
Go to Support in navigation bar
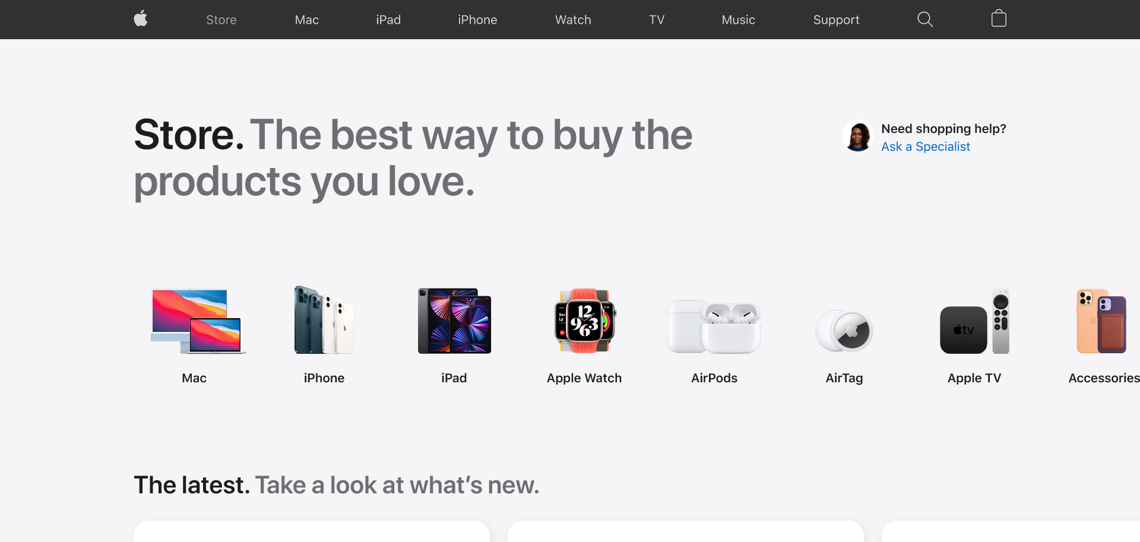[x=836, y=20]
